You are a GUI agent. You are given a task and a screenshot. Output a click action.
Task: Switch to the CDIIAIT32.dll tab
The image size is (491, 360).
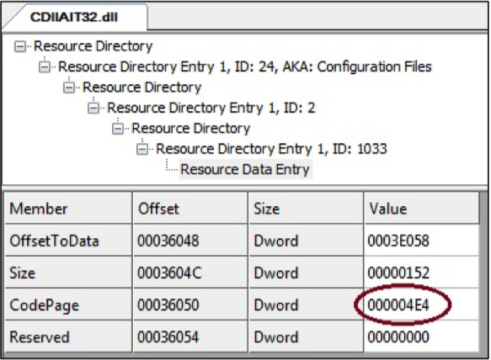coord(74,17)
